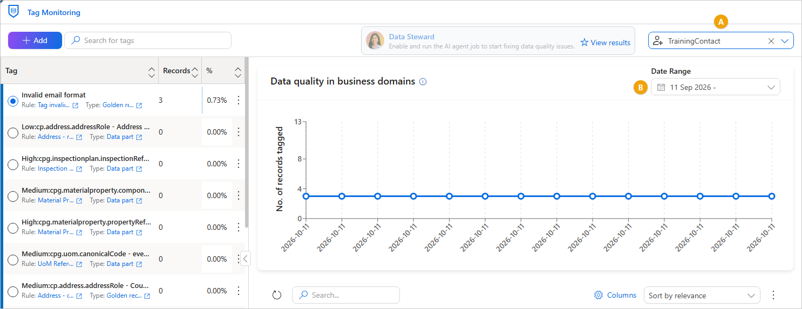Sort by the % column header arrows
Image resolution: width=802 pixels, height=309 pixels.
[x=238, y=71]
